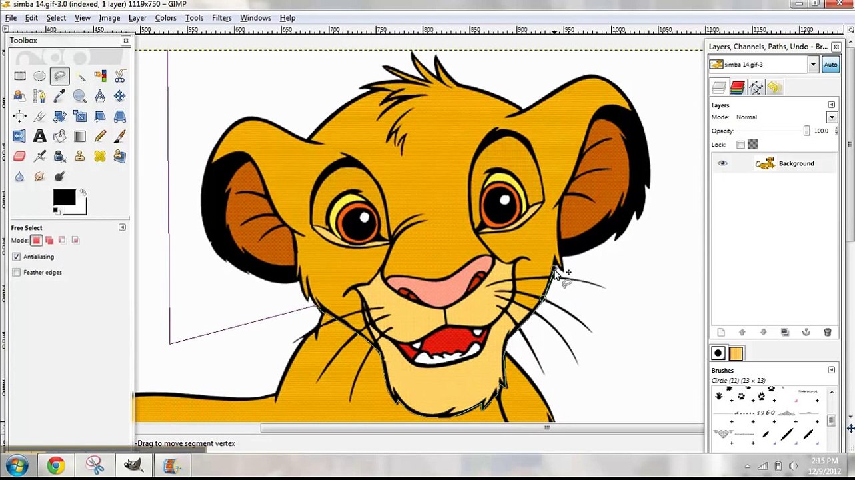This screenshot has width=855, height=480.
Task: Select the Color Picker tool
Action: click(x=59, y=97)
